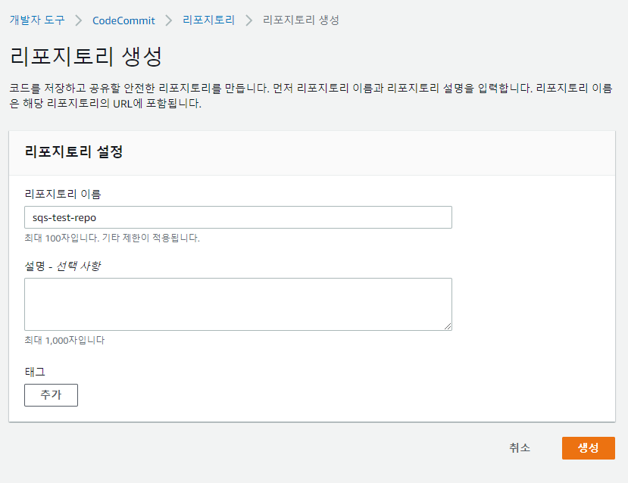628x483 pixels.
Task: Grab the description textarea resize handle
Action: (x=448, y=326)
